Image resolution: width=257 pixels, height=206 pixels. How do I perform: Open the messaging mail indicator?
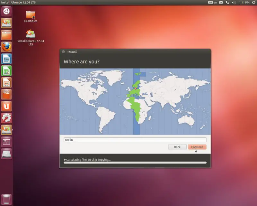tap(221, 3)
